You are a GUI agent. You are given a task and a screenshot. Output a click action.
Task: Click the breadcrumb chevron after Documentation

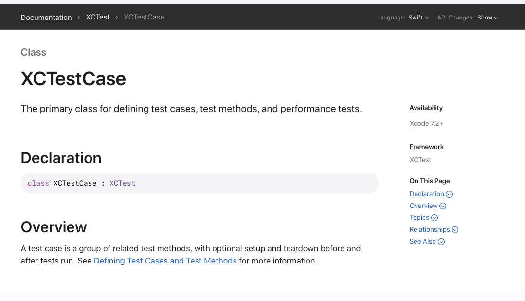click(x=79, y=18)
